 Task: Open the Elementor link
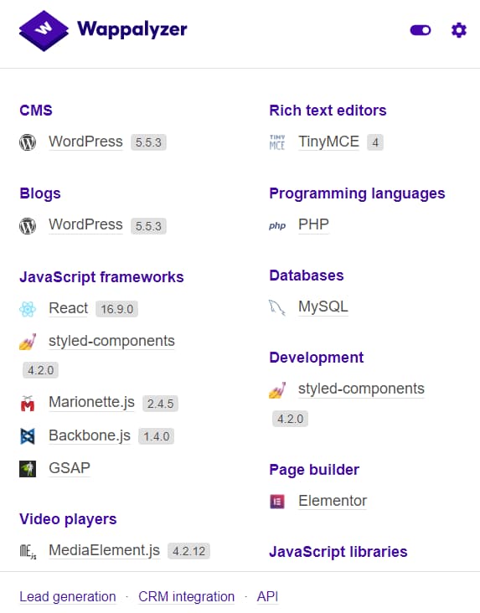[333, 501]
